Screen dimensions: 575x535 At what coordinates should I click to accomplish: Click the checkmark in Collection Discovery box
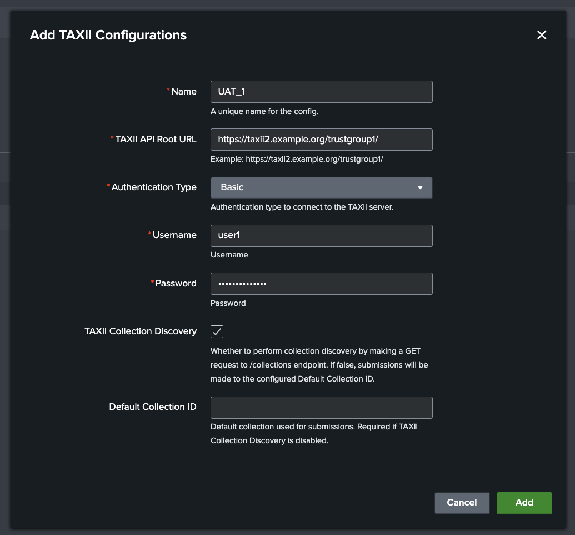(217, 331)
